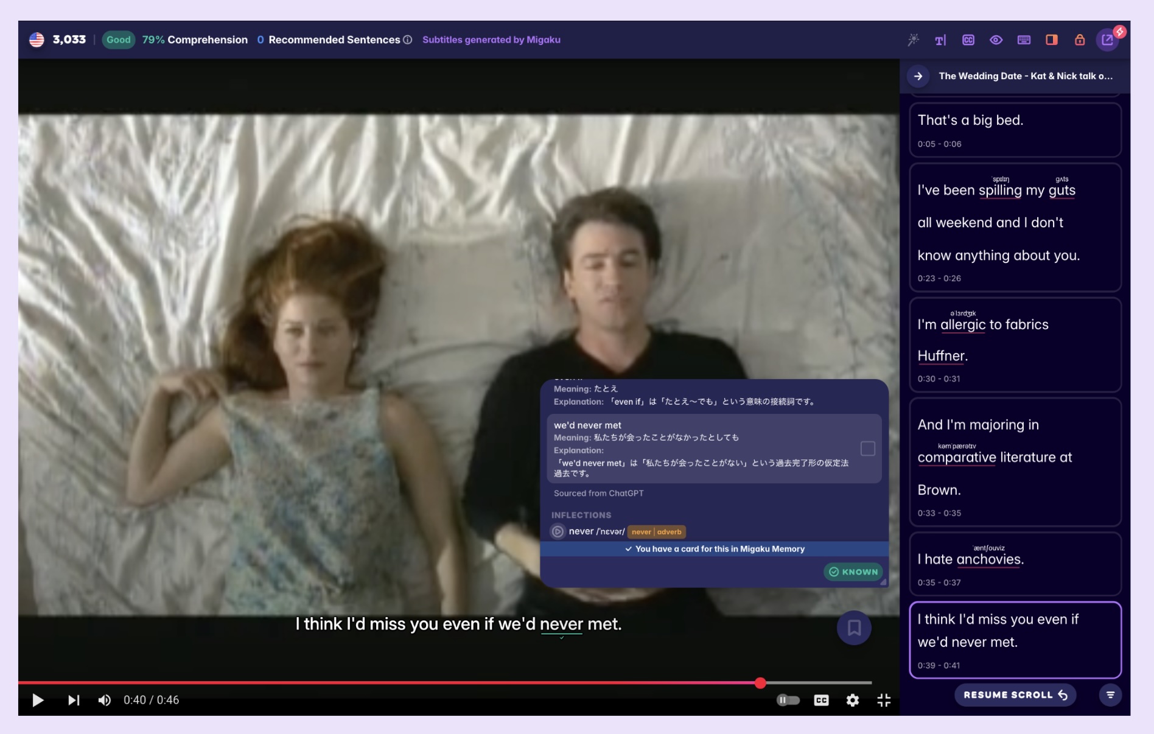Click the word miss in the video subtitle
The width and height of the screenshot is (1154, 734).
tap(388, 624)
